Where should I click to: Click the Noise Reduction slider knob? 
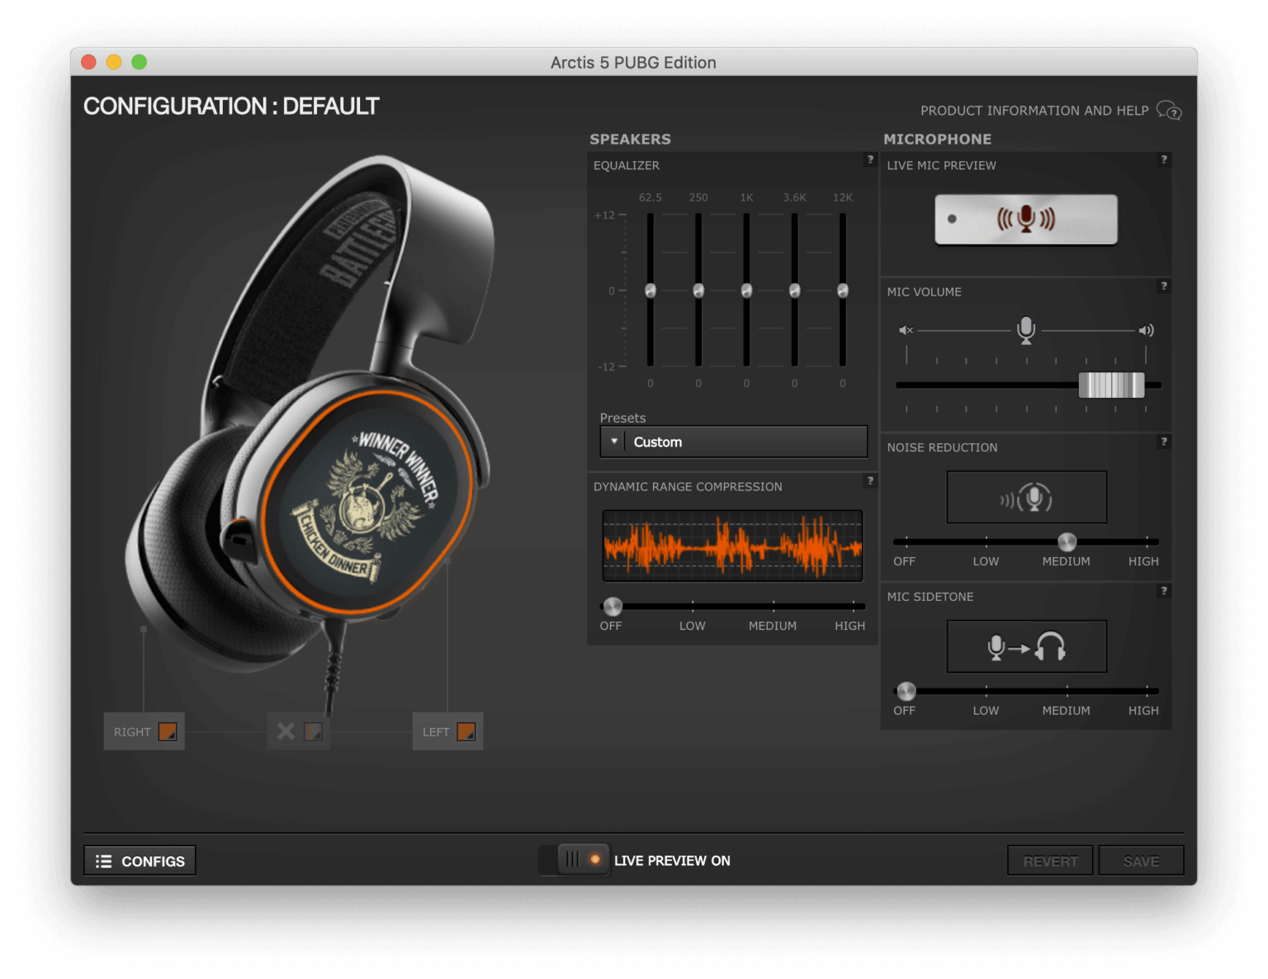[x=1067, y=542]
